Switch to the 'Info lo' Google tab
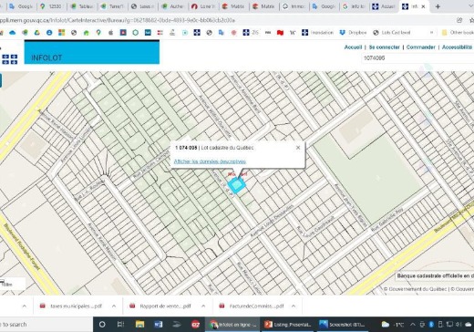This screenshot has width=474, height=332. pyautogui.click(x=354, y=6)
